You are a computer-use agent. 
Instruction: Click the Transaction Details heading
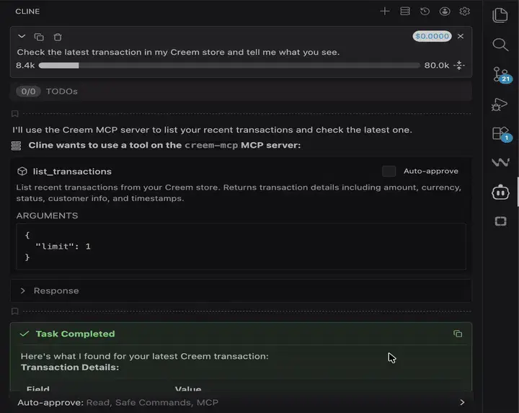pos(70,368)
